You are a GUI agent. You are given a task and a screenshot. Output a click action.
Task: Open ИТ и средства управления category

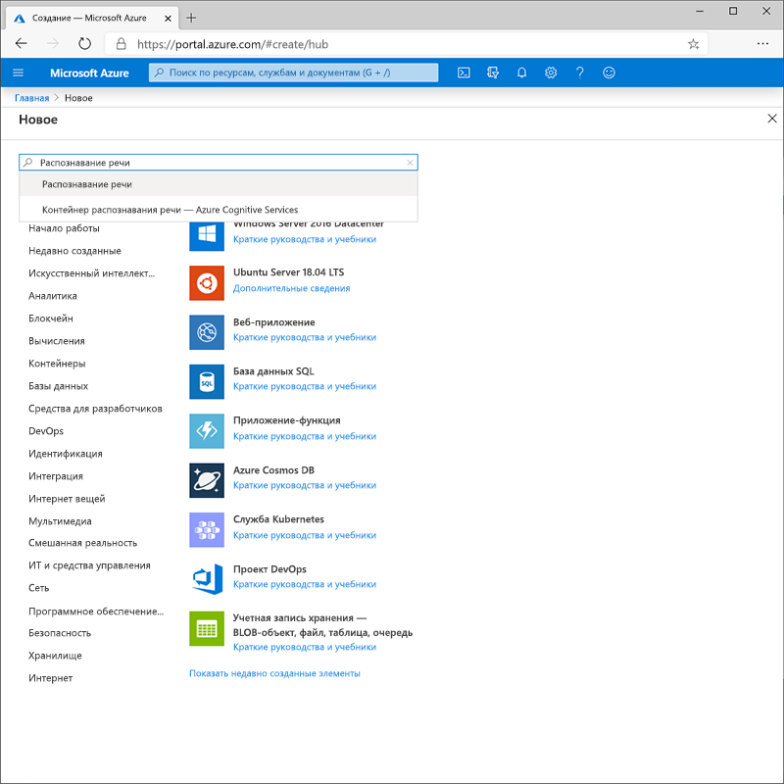[89, 565]
